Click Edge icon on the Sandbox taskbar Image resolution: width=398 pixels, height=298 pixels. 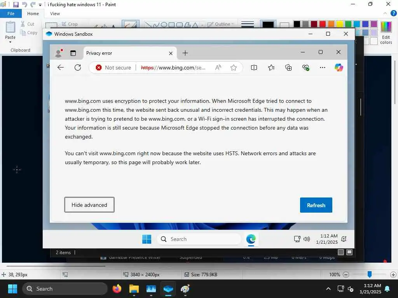pos(251,239)
